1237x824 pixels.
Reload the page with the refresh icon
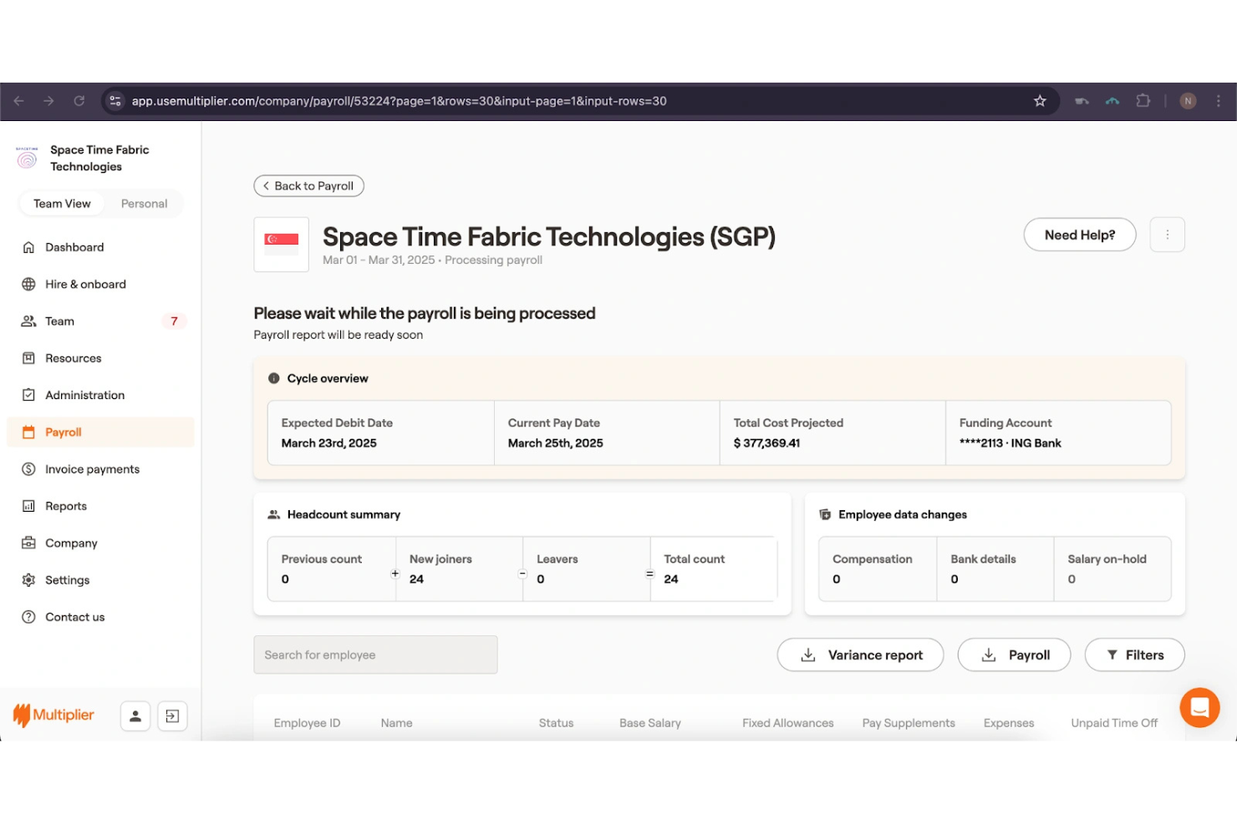tap(79, 101)
